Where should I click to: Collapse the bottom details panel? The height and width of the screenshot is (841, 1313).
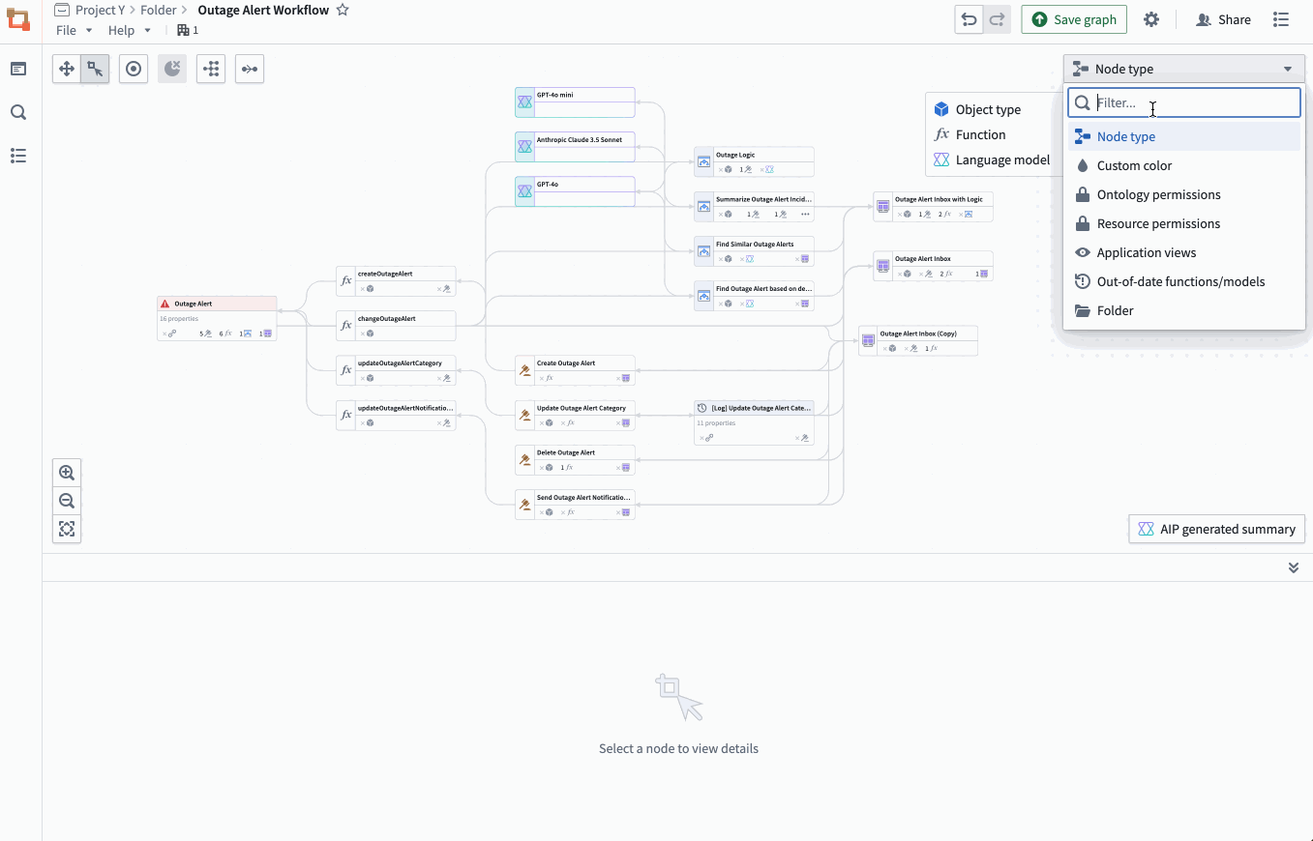tap(1294, 567)
